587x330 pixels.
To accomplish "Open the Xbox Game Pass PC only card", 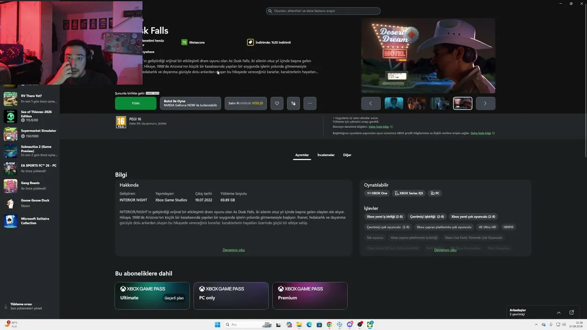I will coord(231,296).
